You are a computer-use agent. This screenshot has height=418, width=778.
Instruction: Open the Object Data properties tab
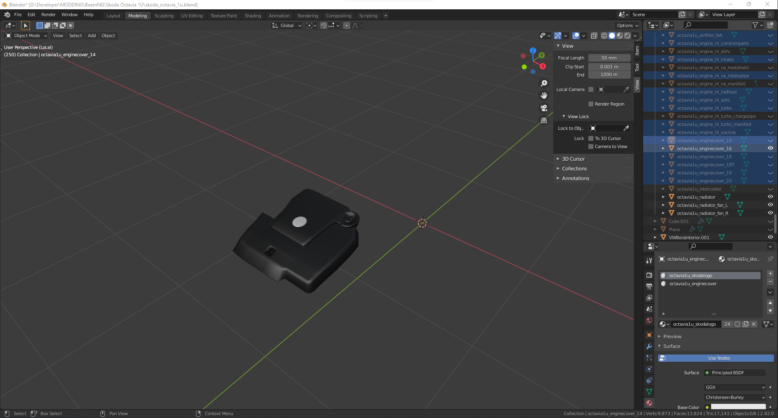coord(649,392)
